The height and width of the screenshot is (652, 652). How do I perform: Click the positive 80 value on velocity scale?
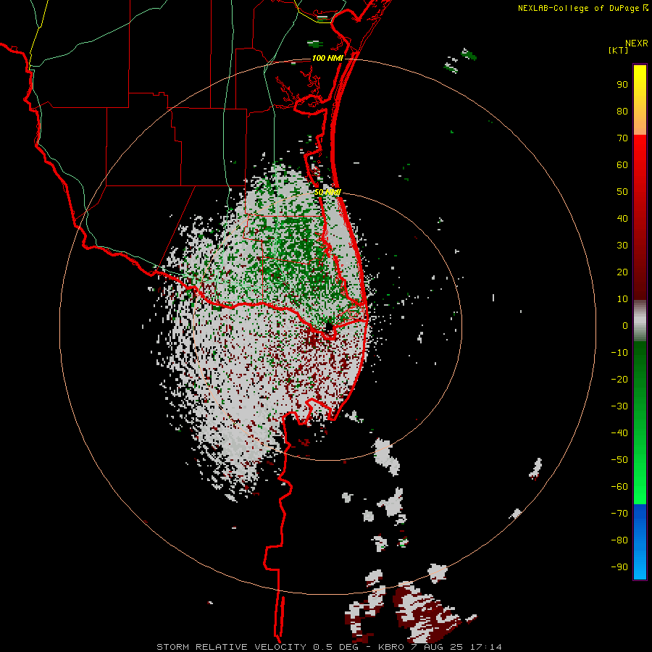tap(622, 112)
